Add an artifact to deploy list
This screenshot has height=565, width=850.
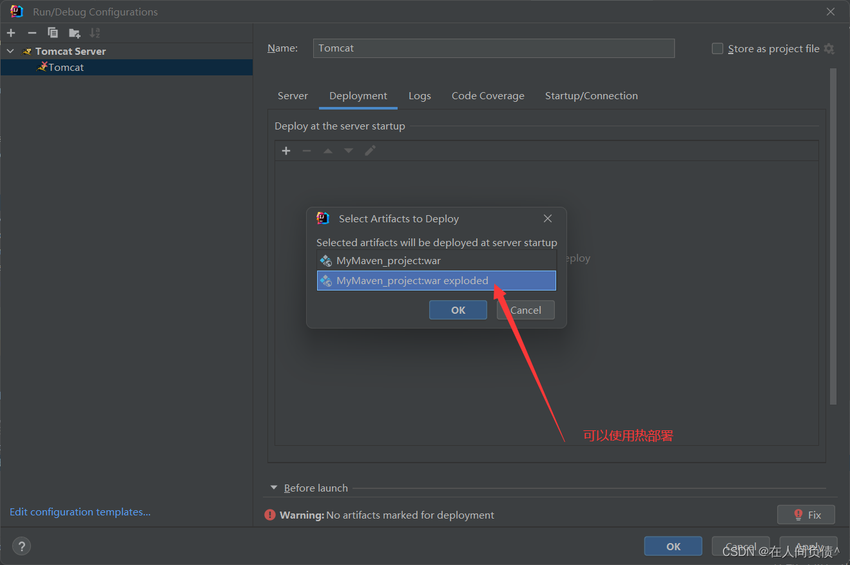coord(286,151)
